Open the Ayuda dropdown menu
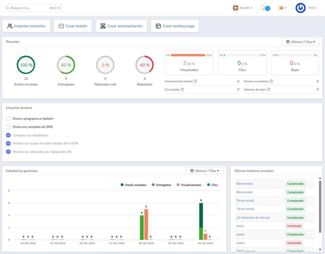This screenshot has width=325, height=254. 242,8
